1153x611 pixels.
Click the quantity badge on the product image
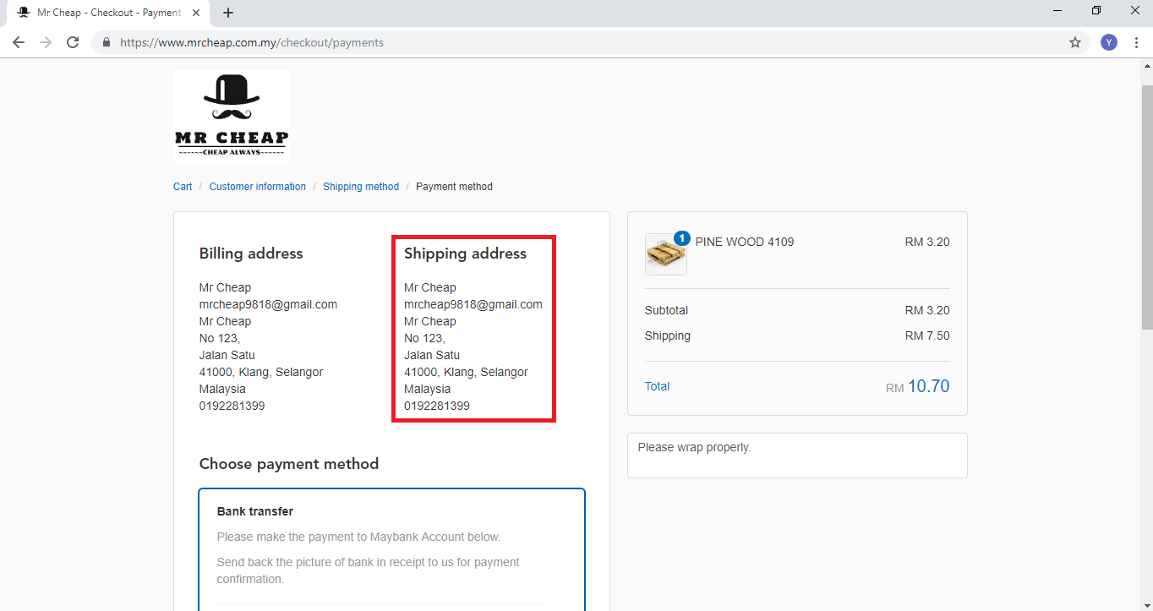click(x=682, y=238)
